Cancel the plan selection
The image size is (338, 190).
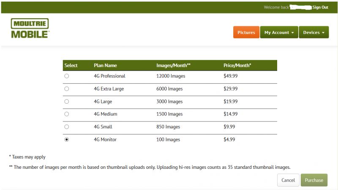[288, 180]
